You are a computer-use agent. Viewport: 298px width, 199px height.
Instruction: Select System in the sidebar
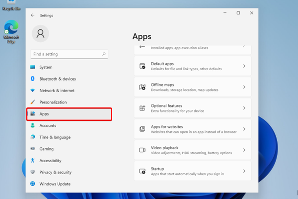[46, 67]
